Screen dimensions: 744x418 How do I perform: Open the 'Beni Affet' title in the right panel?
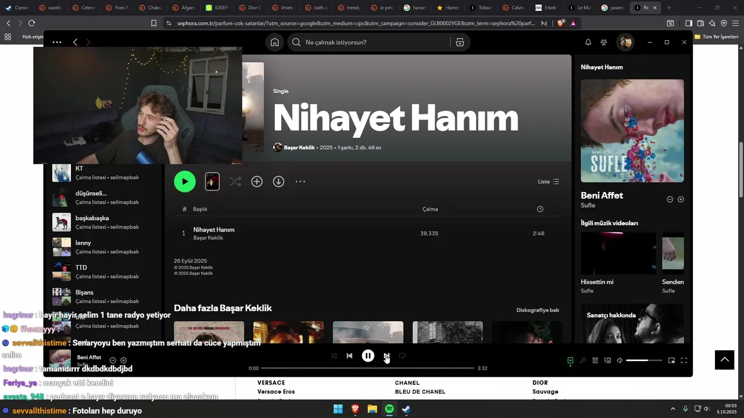click(602, 196)
